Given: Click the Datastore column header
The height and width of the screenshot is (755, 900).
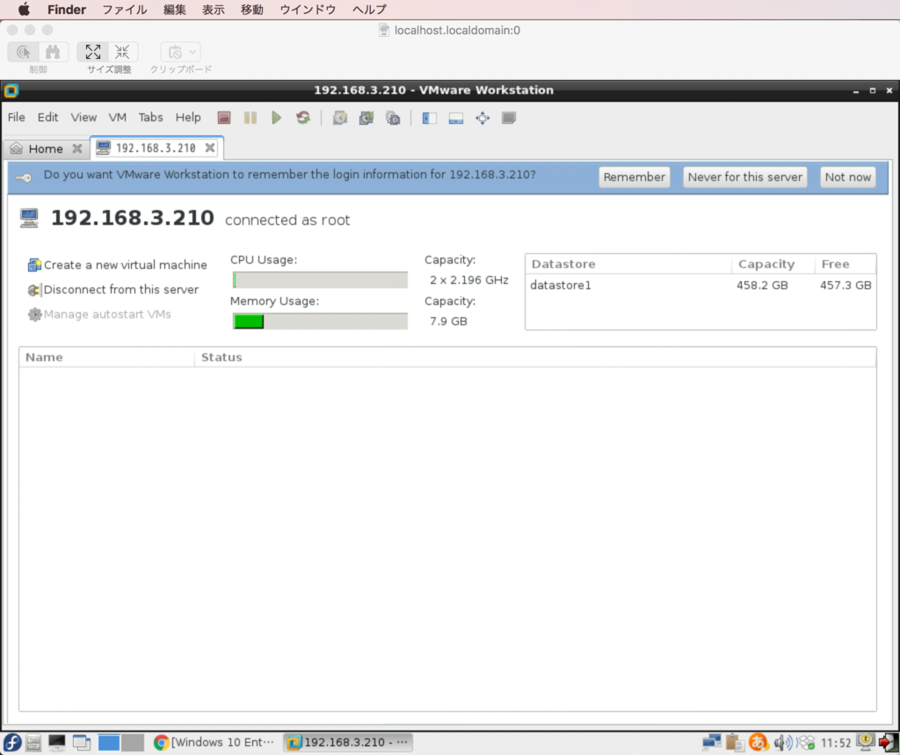Looking at the screenshot, I should click(628, 264).
